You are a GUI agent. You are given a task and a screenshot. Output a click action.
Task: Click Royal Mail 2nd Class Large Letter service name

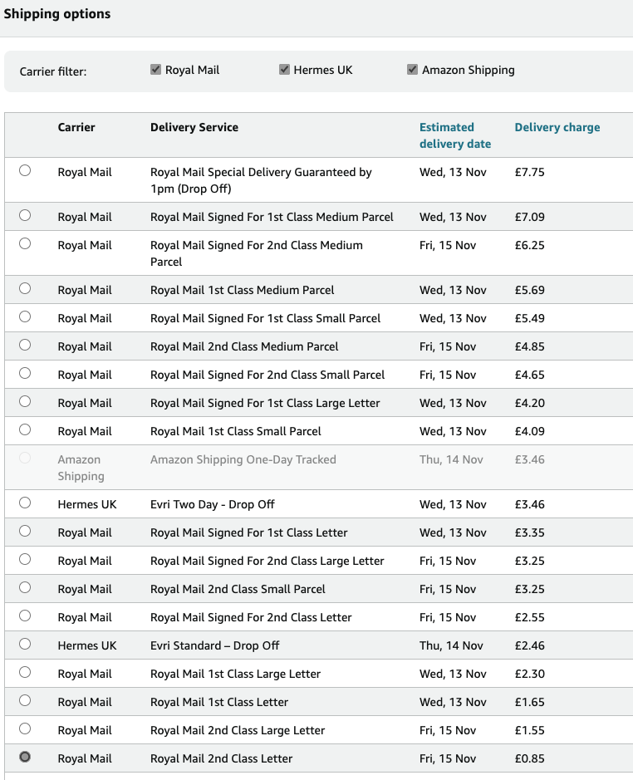pos(238,730)
